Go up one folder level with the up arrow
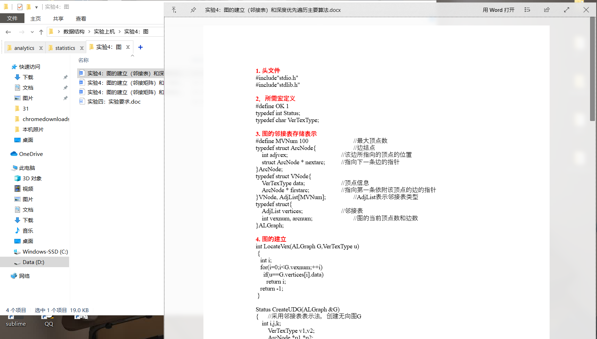The height and width of the screenshot is (339, 597). pyautogui.click(x=41, y=32)
